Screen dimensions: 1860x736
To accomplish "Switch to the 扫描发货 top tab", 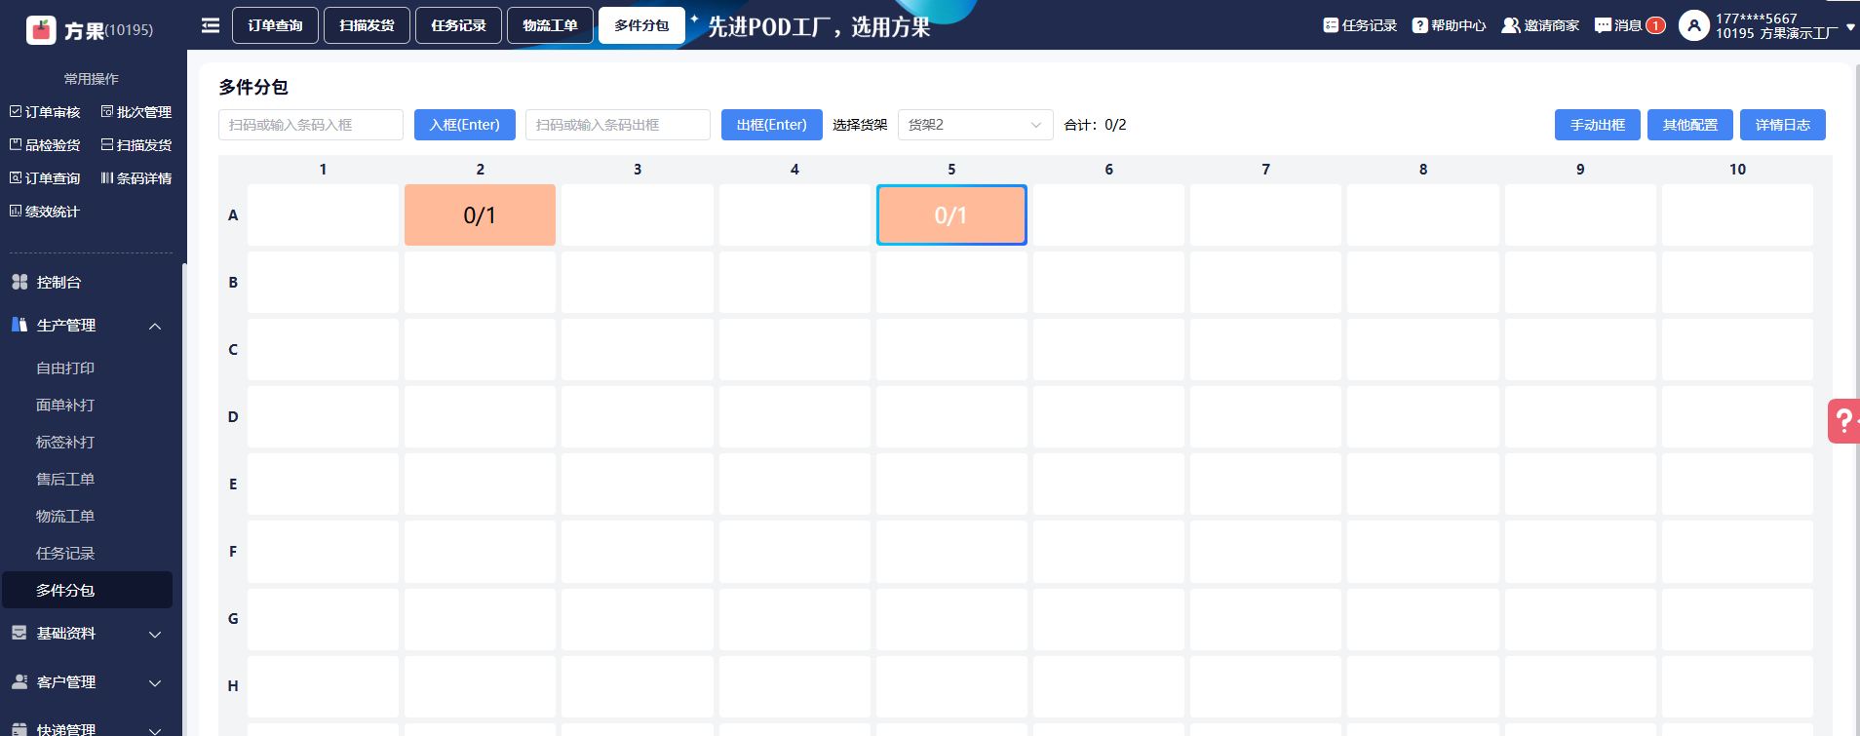I will 367,25.
